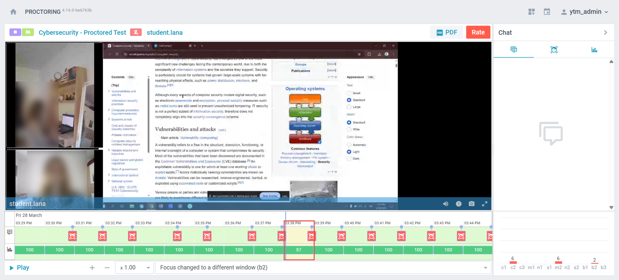Zoom out timeline with the minus icon

point(107,268)
